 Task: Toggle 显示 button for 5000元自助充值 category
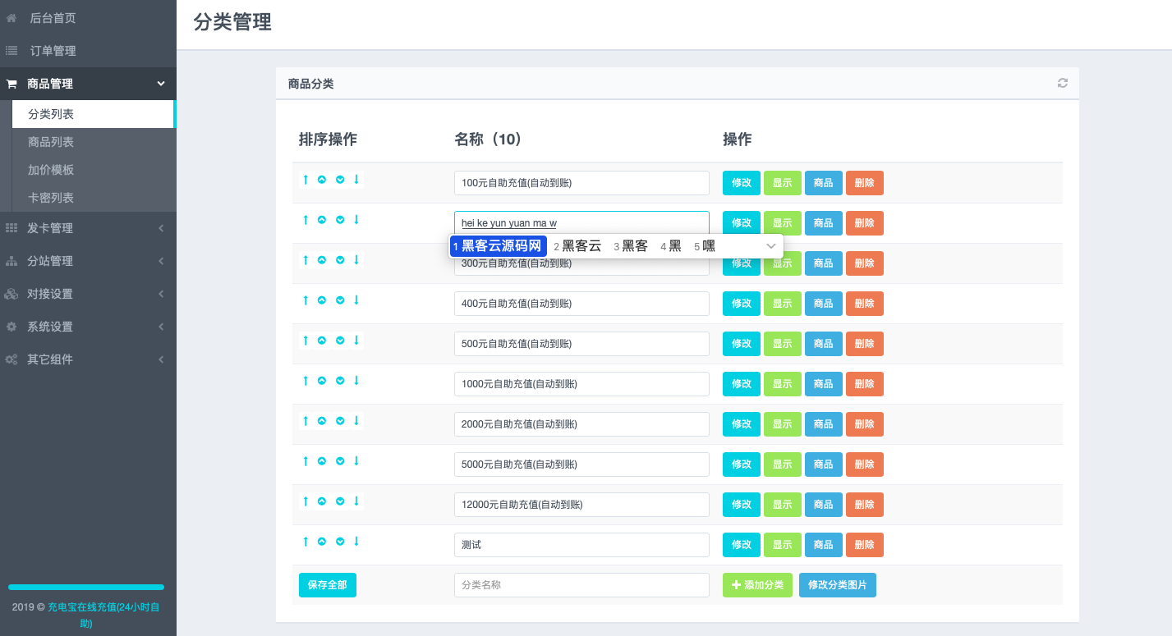point(782,464)
